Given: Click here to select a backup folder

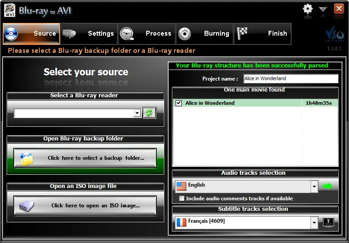Looking at the screenshot, I should point(85,158).
